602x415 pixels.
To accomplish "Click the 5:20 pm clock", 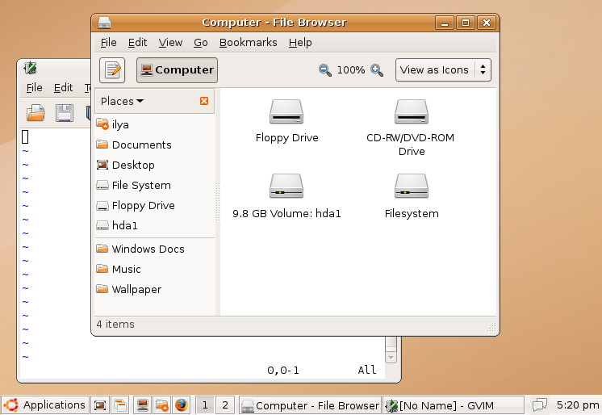I will 578,405.
